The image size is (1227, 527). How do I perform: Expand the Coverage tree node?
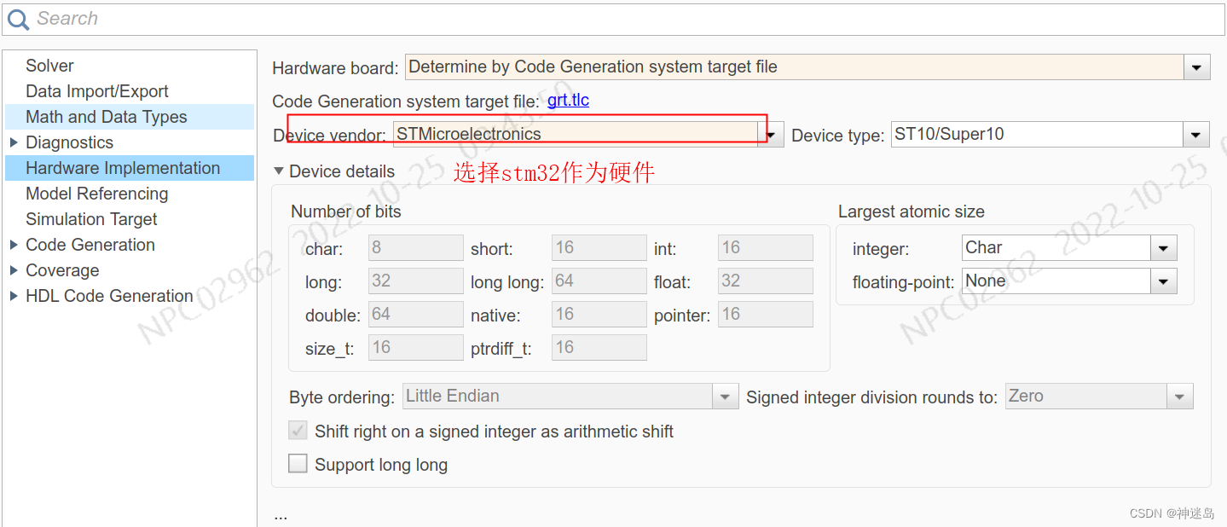14,270
